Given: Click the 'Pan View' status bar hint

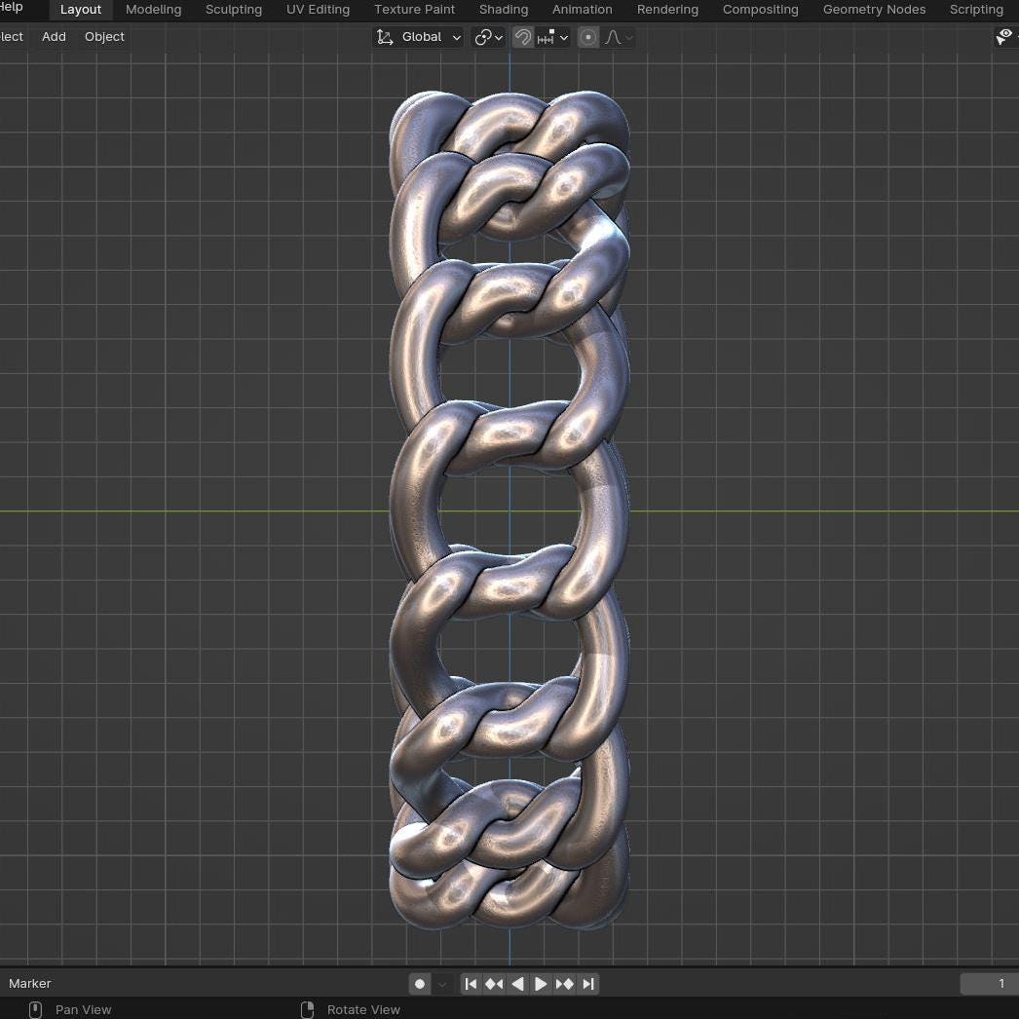Looking at the screenshot, I should (x=83, y=1009).
